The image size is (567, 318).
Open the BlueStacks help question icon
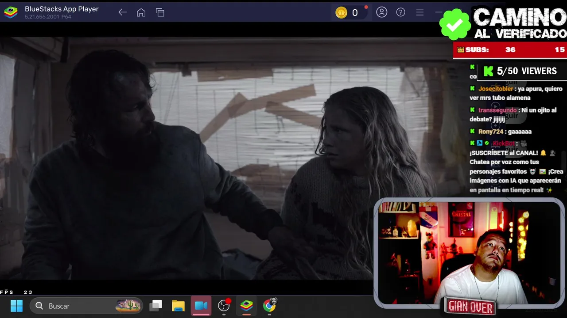pos(401,12)
